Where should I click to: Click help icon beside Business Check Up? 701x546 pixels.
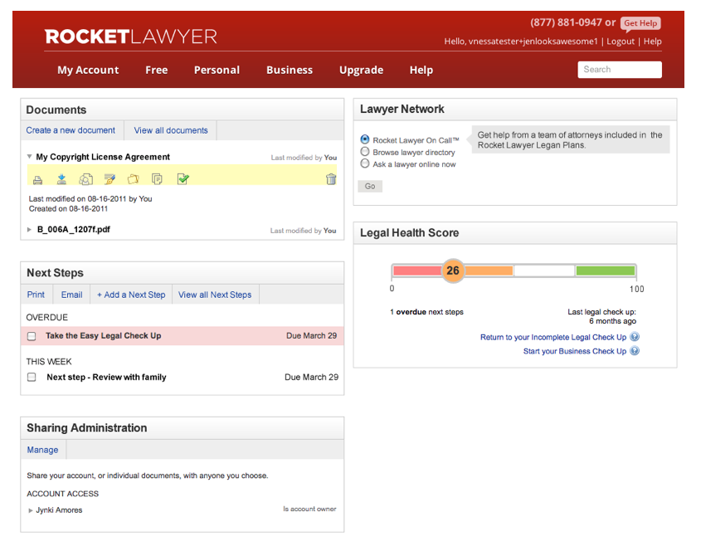pos(635,351)
